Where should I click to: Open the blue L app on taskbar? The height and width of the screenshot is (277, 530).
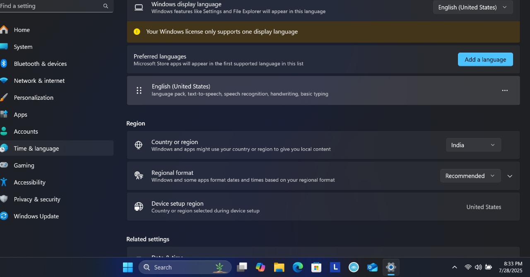pos(335,267)
